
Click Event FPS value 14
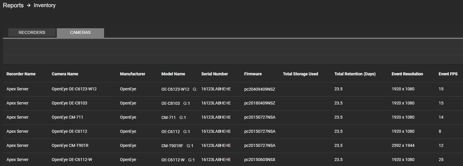pyautogui.click(x=441, y=117)
